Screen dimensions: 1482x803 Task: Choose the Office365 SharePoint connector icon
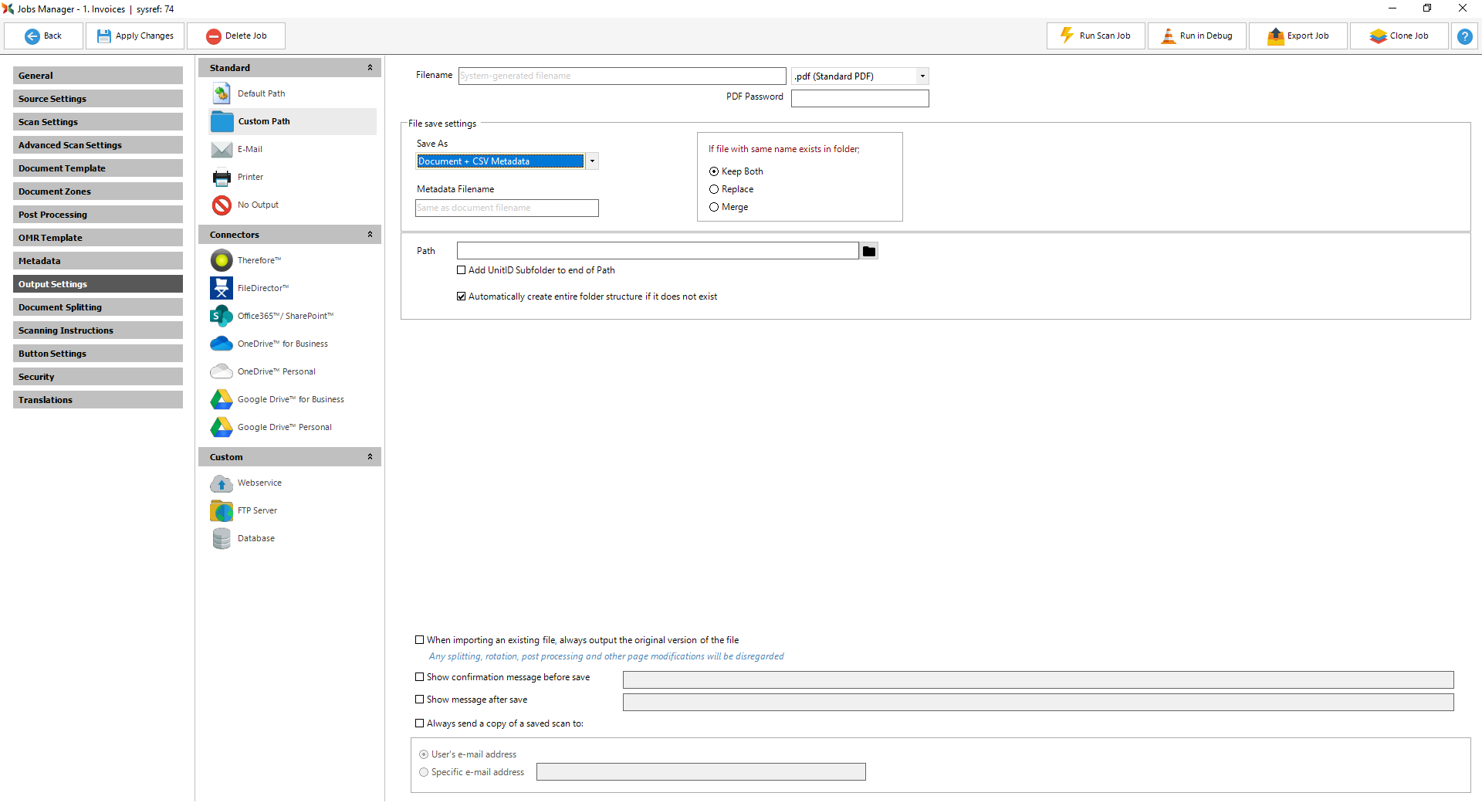[222, 316]
